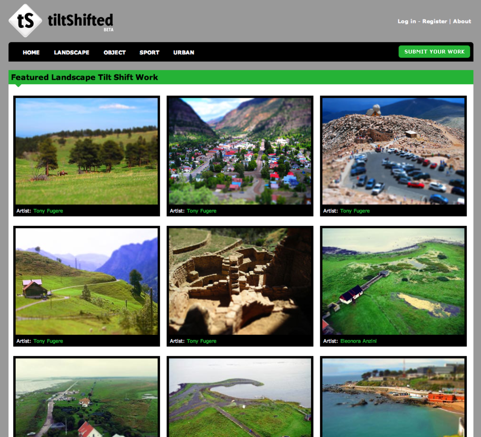Open the Home menu item

coord(31,53)
